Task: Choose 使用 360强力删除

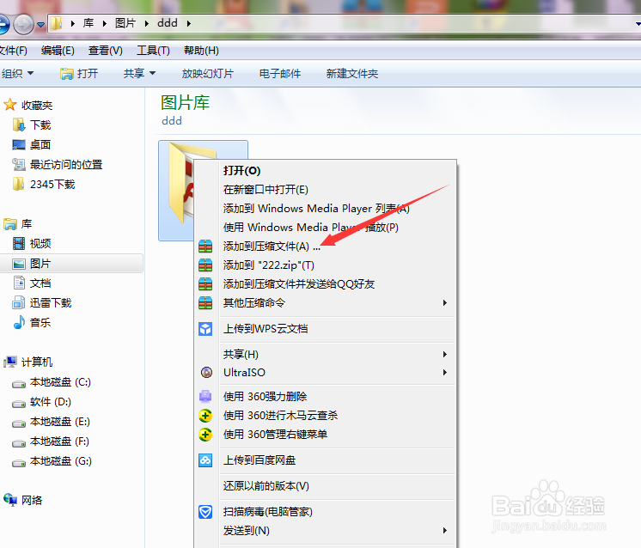Action: tap(325, 396)
